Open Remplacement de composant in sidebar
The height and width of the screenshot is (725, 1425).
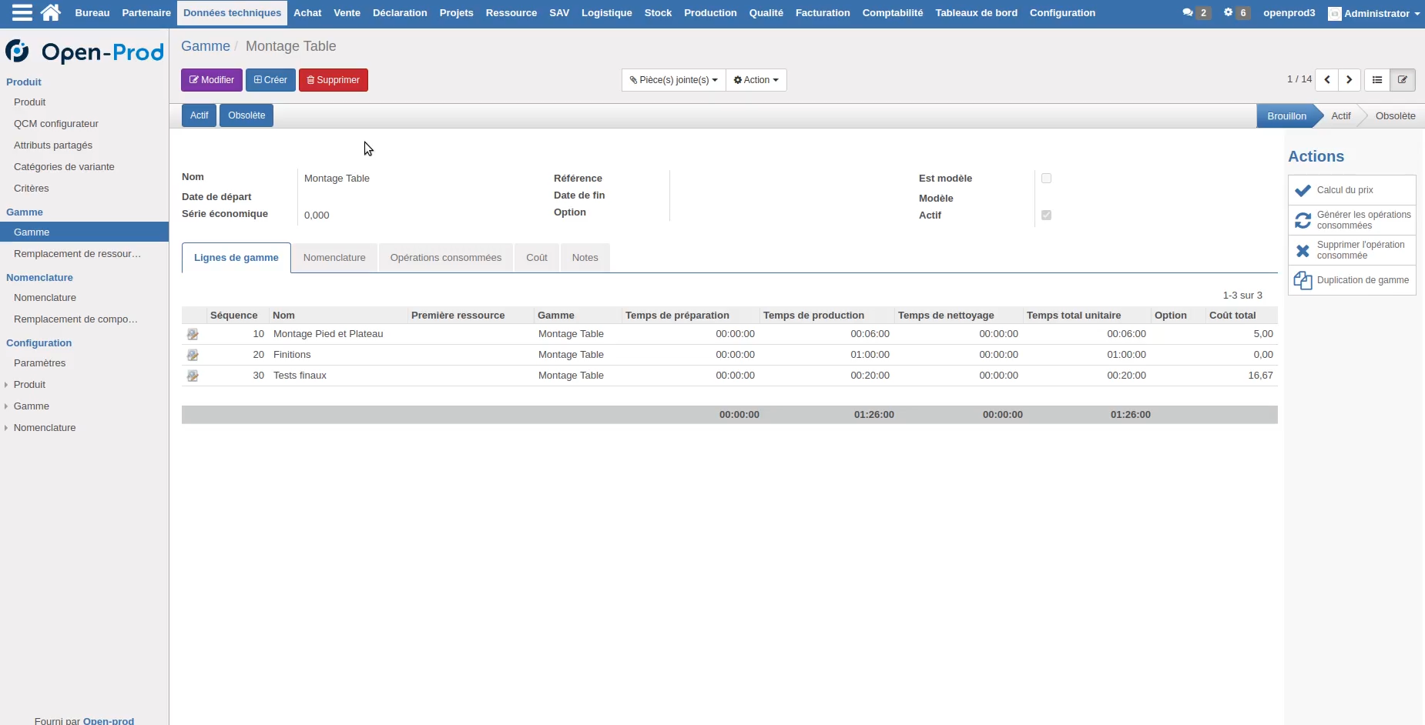75,319
